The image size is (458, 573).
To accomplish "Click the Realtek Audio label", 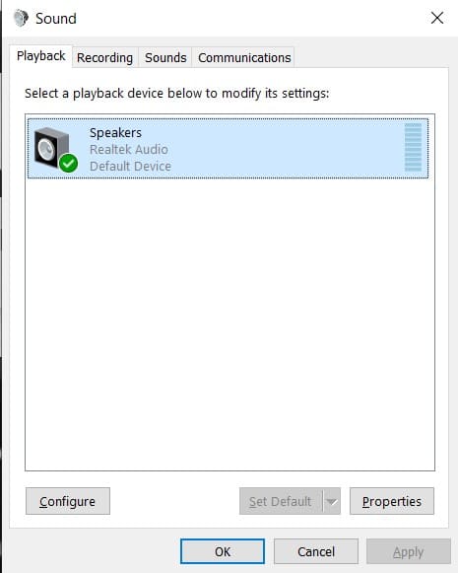I will tap(129, 150).
